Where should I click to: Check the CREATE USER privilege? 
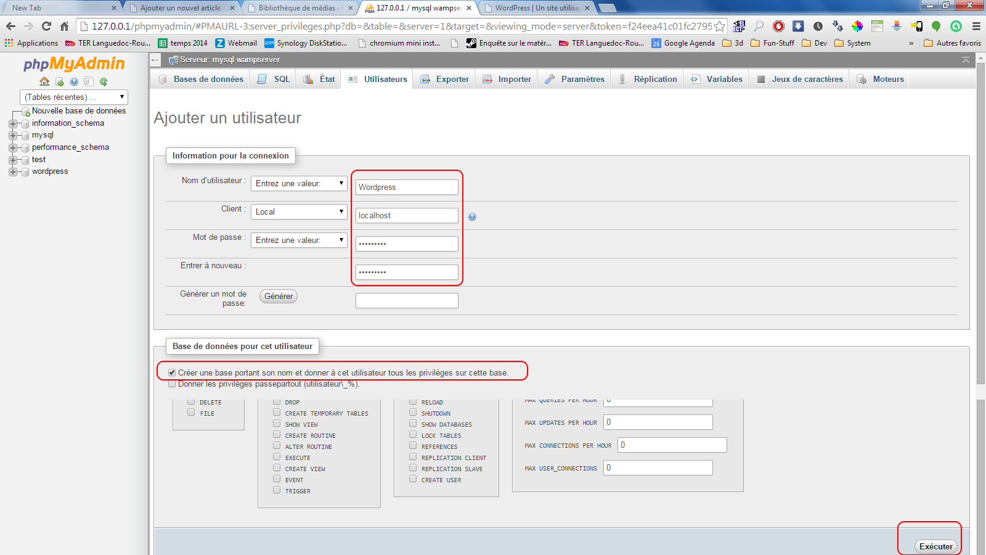(413, 479)
